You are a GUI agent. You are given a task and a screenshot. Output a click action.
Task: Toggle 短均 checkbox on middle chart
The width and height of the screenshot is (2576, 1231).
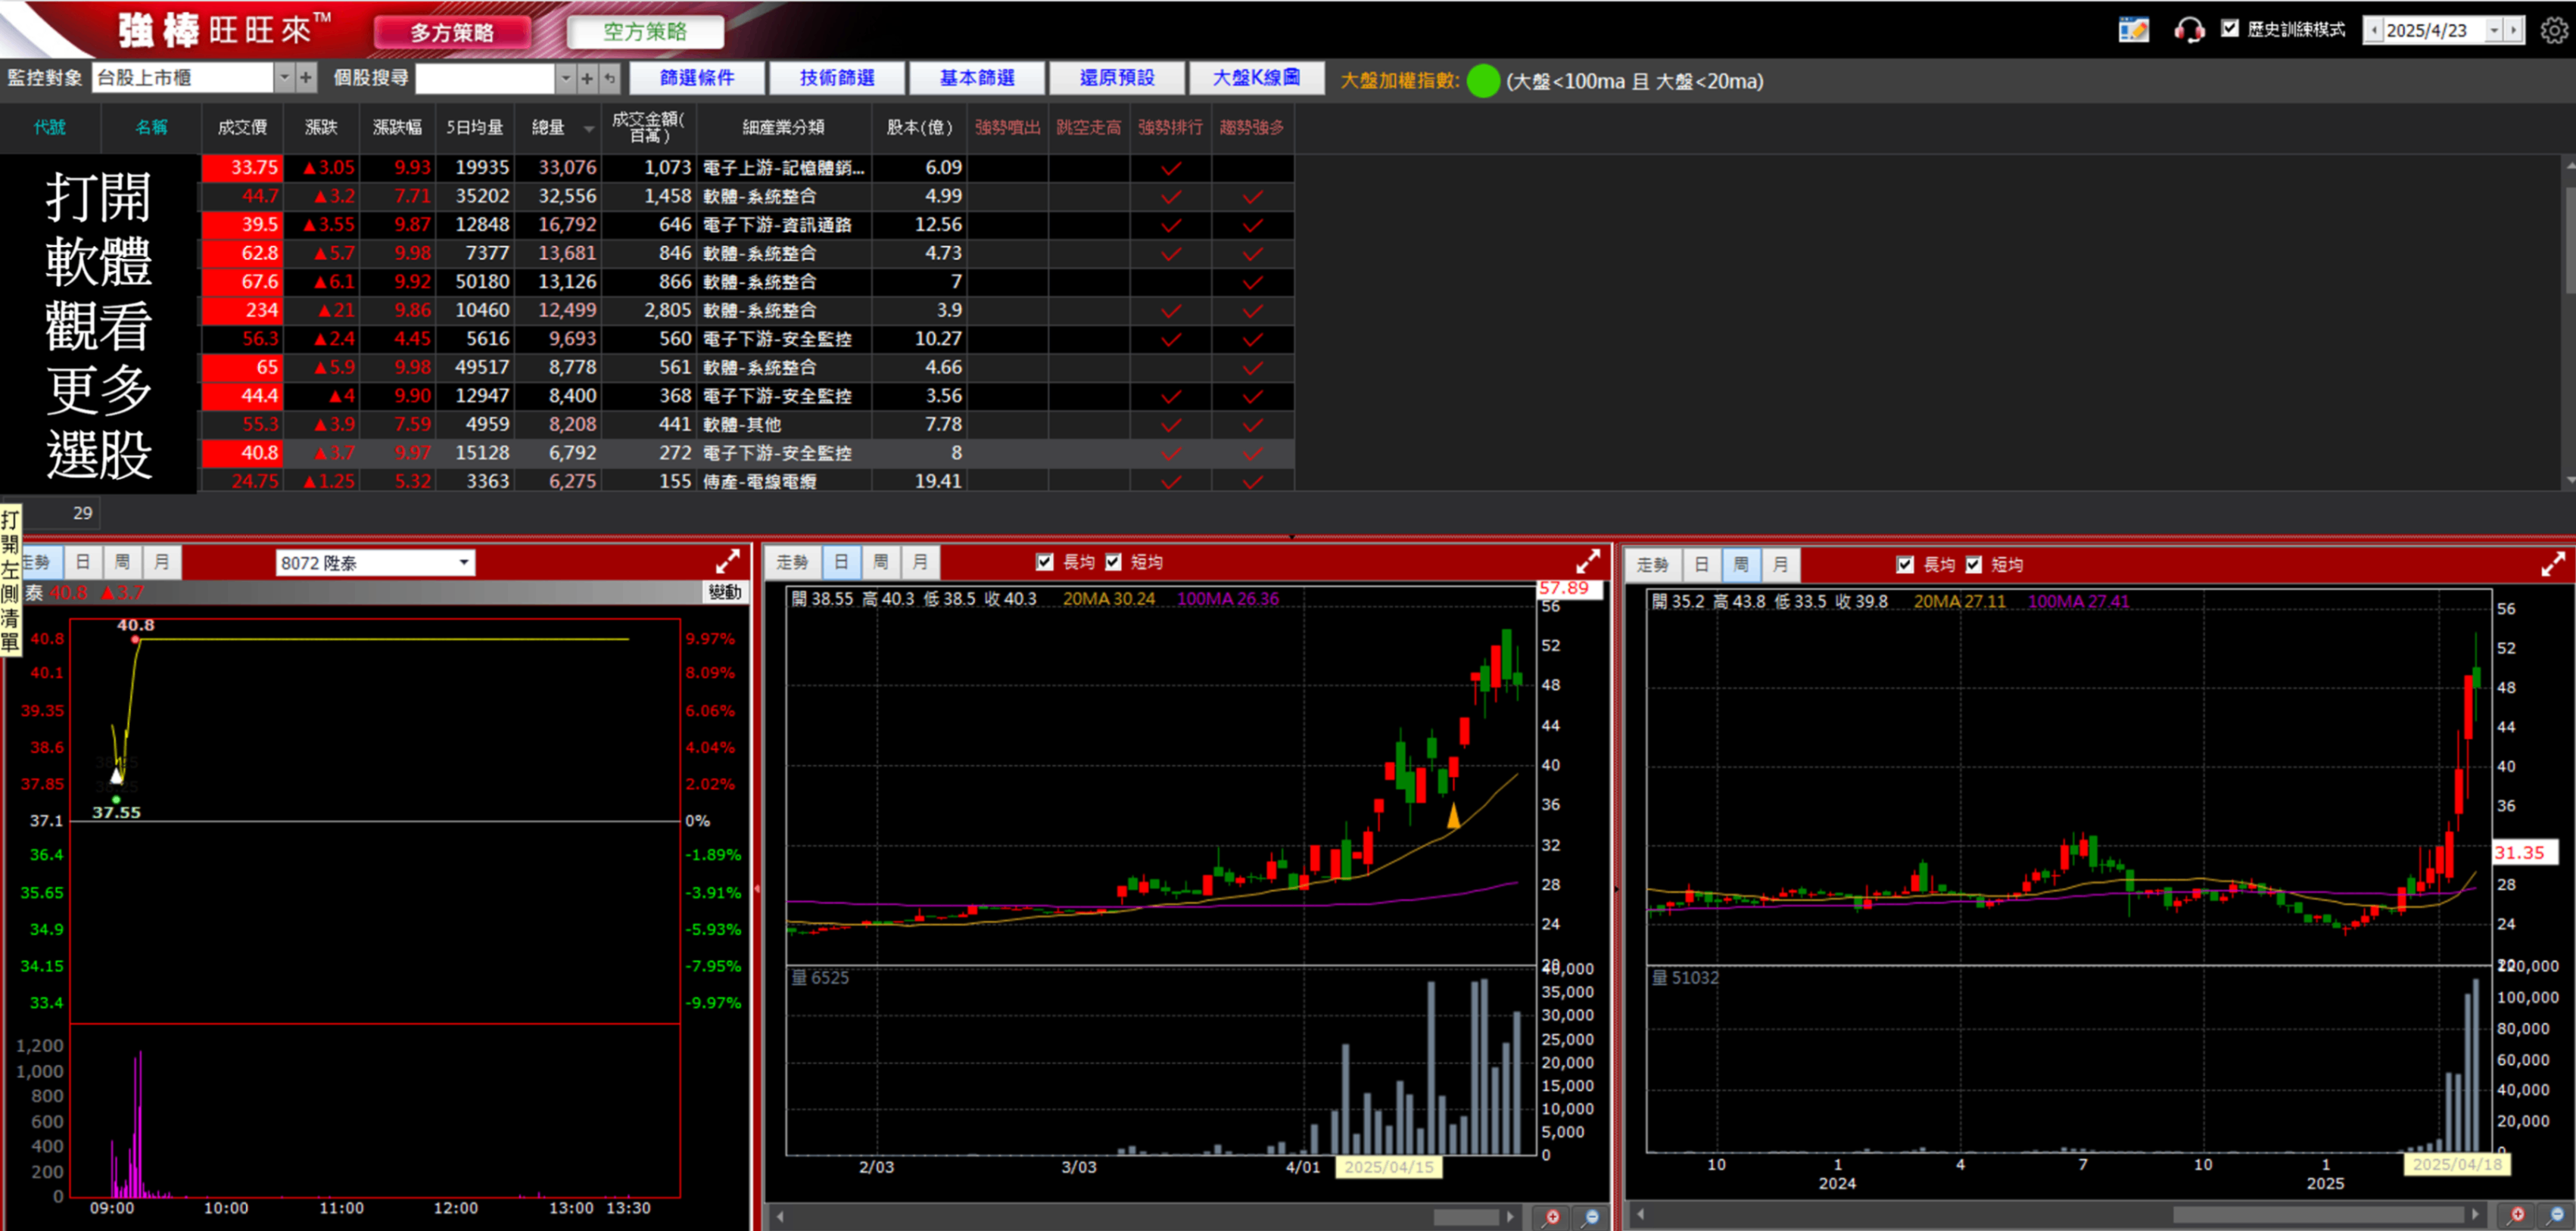(x=1113, y=561)
